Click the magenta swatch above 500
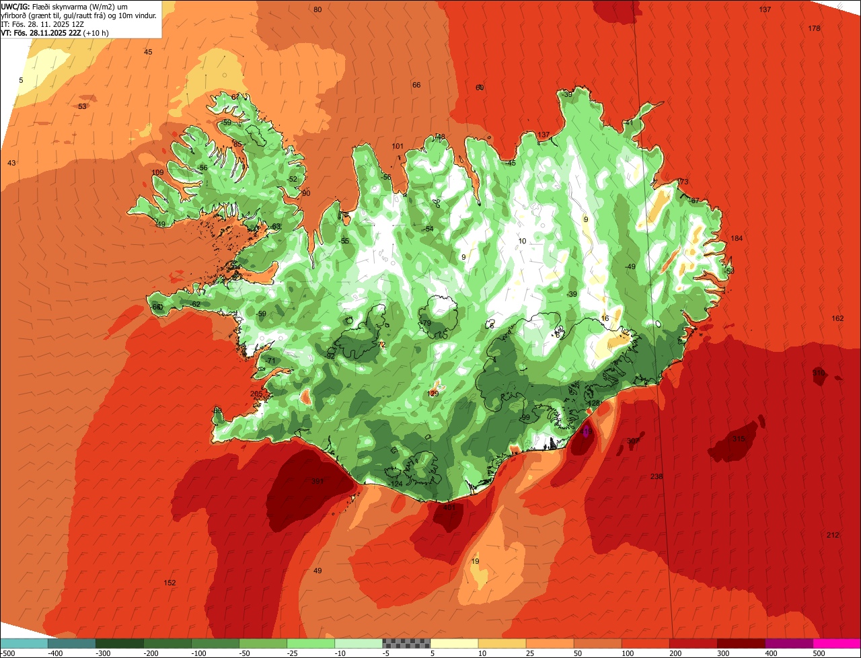The image size is (861, 658). 837,643
